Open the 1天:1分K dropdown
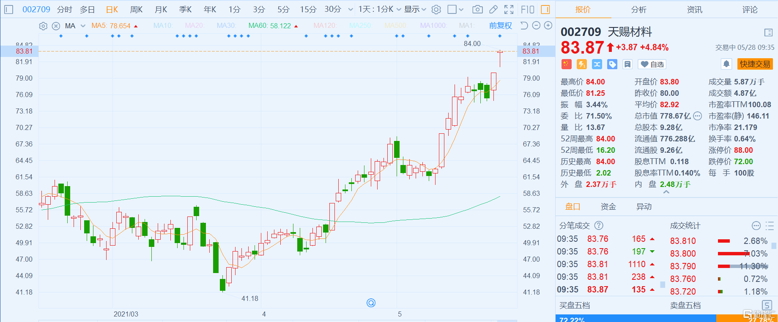Image resolution: width=778 pixels, height=322 pixels. pos(380,9)
